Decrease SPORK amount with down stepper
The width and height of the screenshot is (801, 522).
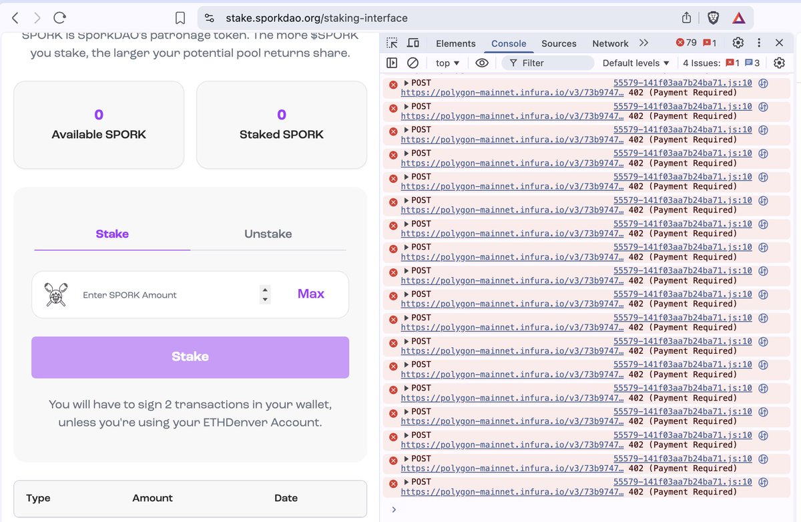(265, 299)
